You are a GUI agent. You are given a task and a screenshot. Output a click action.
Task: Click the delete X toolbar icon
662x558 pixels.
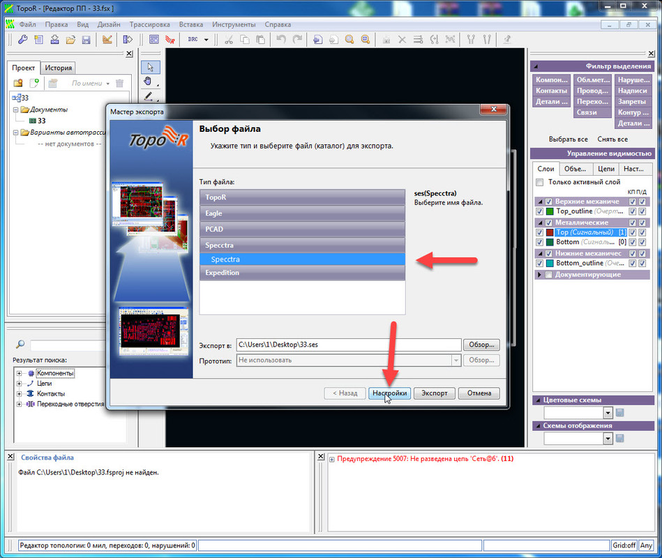(x=402, y=40)
